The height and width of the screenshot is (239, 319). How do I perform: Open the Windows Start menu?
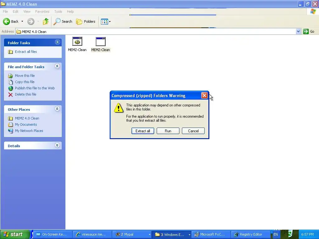(x=15, y=234)
